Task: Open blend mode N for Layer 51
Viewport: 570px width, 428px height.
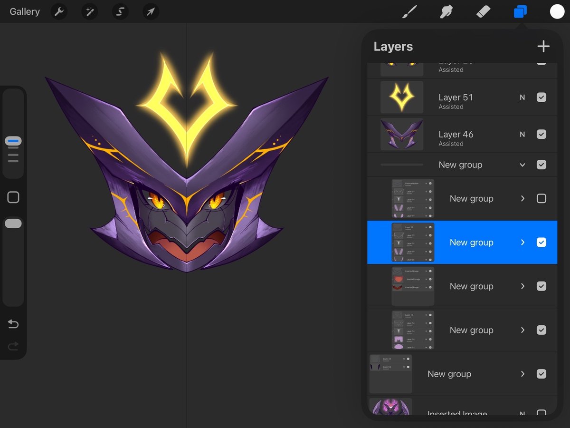Action: (522, 97)
